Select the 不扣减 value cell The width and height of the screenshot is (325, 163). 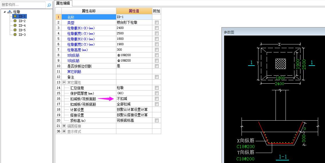pyautogui.click(x=134, y=99)
